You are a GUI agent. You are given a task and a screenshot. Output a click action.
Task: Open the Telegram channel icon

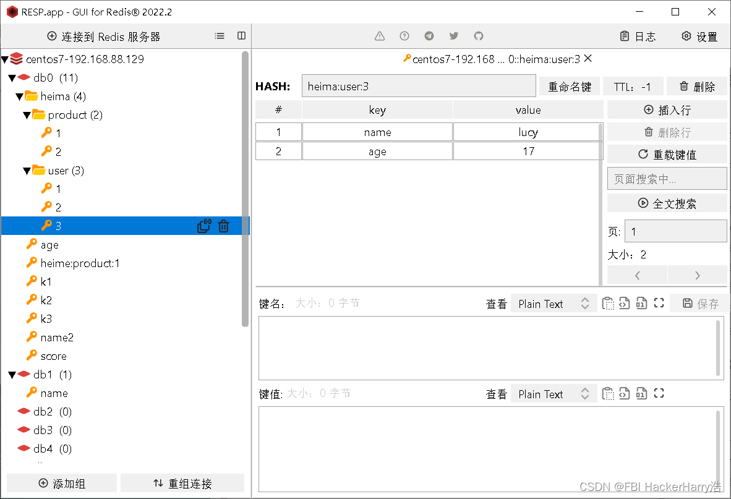coord(429,36)
